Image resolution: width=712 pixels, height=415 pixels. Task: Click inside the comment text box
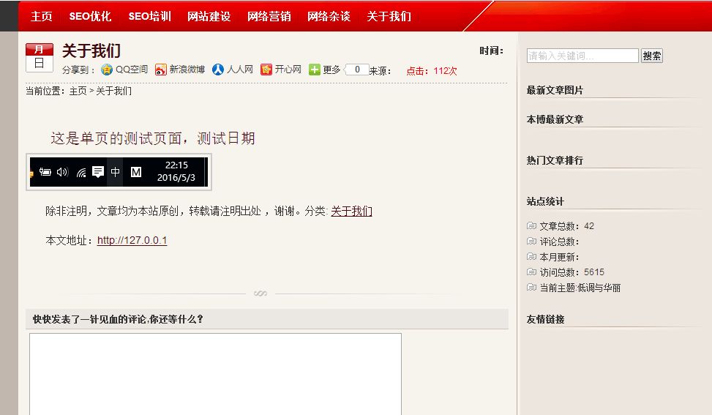point(215,373)
